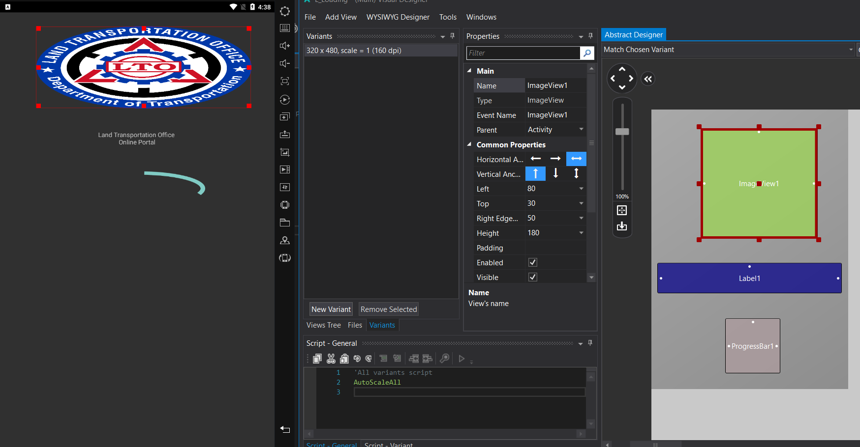Viewport: 860px width, 447px height.
Task: Click the copy icon in script toolbar
Action: coord(317,359)
